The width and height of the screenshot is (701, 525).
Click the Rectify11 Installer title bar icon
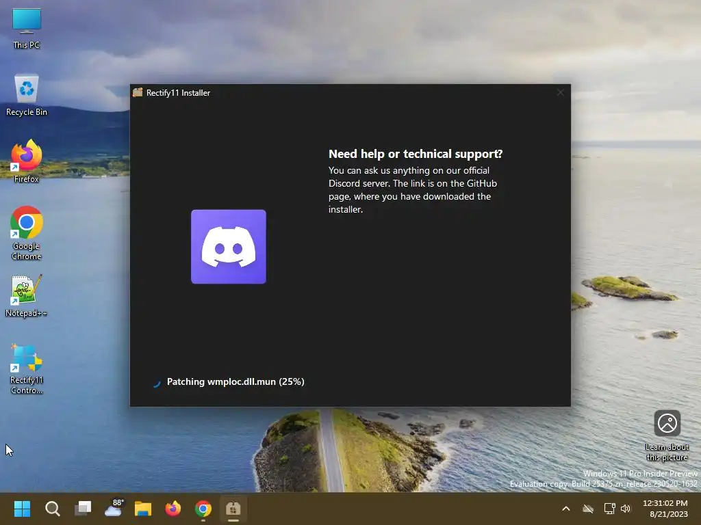tap(138, 92)
